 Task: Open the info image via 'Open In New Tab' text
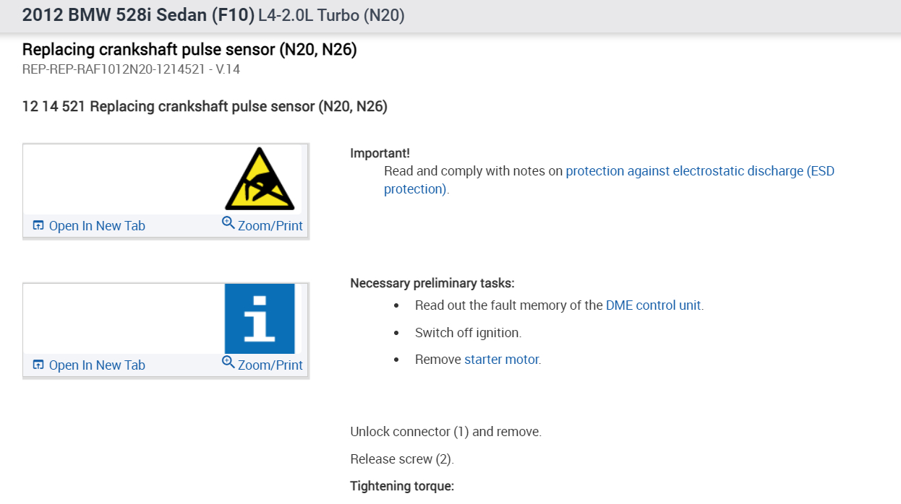[x=97, y=365]
